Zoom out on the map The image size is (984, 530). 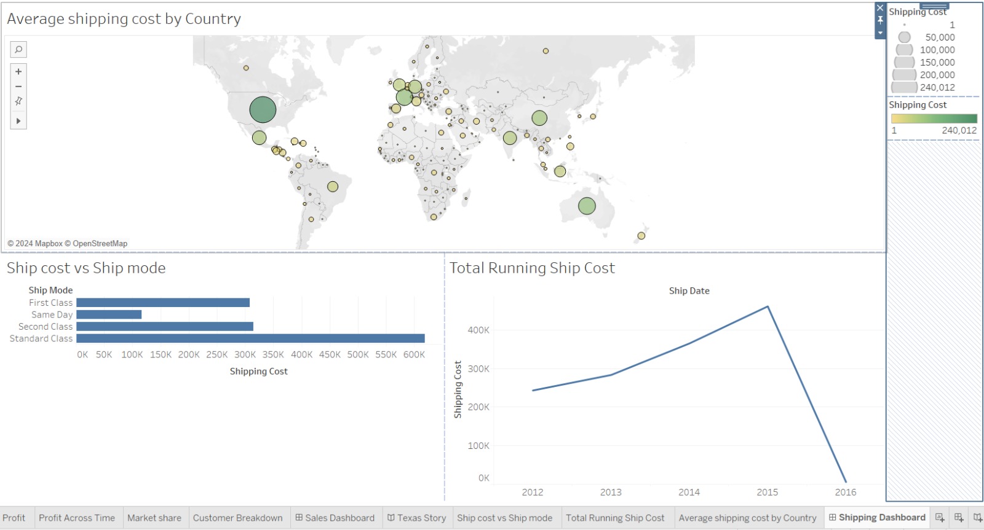pyautogui.click(x=18, y=87)
